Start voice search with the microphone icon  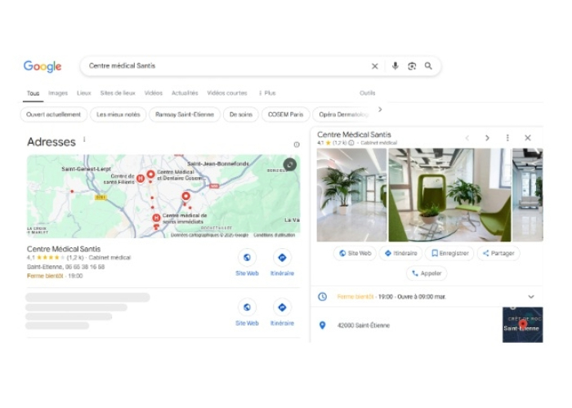(395, 66)
